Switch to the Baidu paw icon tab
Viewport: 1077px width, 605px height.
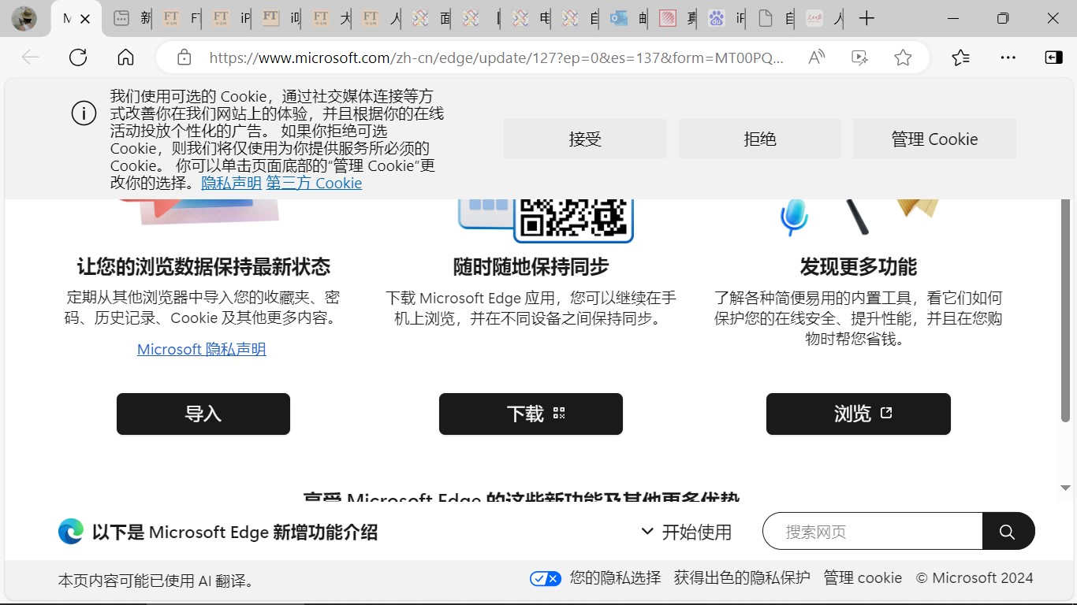[x=726, y=18]
